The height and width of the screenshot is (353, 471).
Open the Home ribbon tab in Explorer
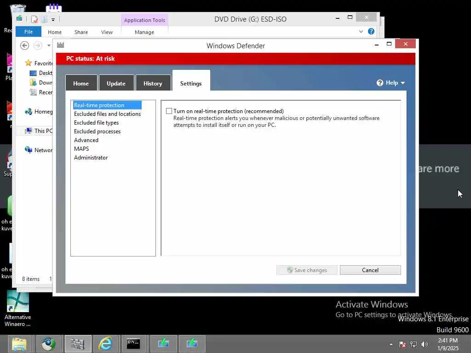tap(55, 32)
